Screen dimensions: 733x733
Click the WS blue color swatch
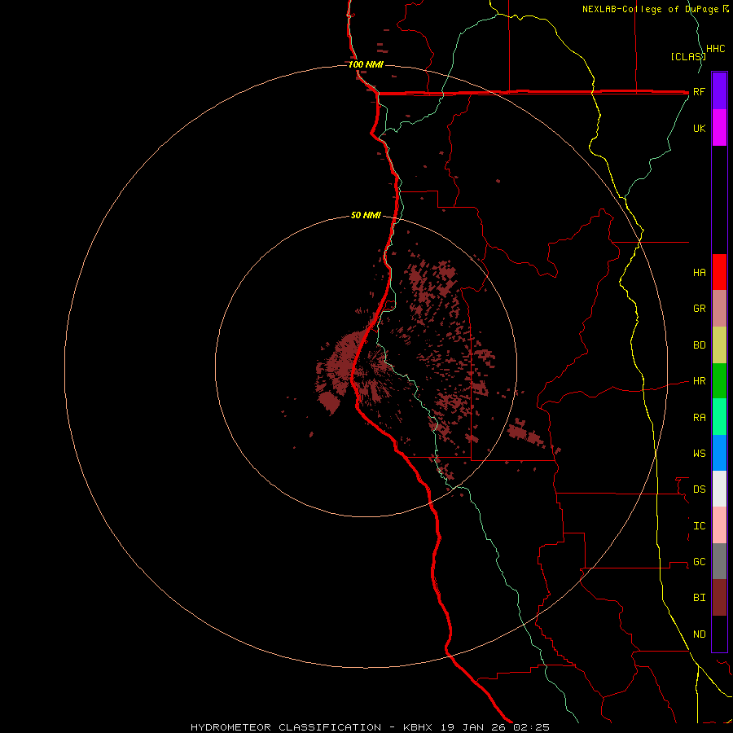click(x=719, y=453)
